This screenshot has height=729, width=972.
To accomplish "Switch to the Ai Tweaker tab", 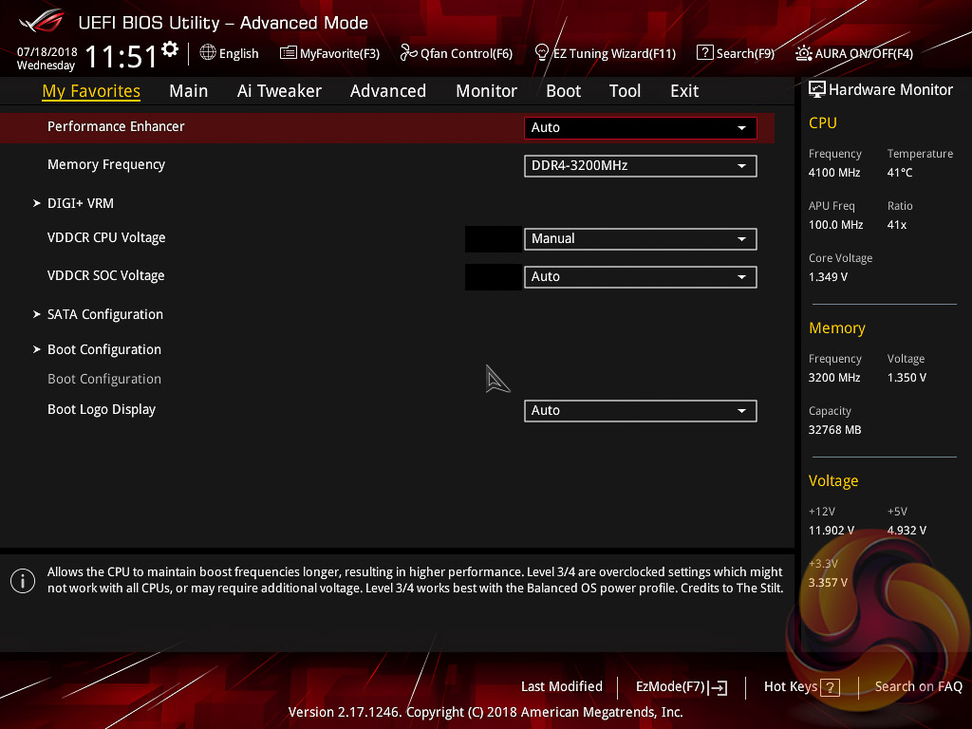I will 279,91.
